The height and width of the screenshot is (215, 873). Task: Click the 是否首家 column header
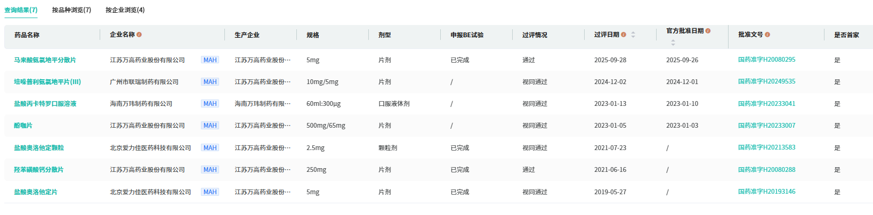846,35
